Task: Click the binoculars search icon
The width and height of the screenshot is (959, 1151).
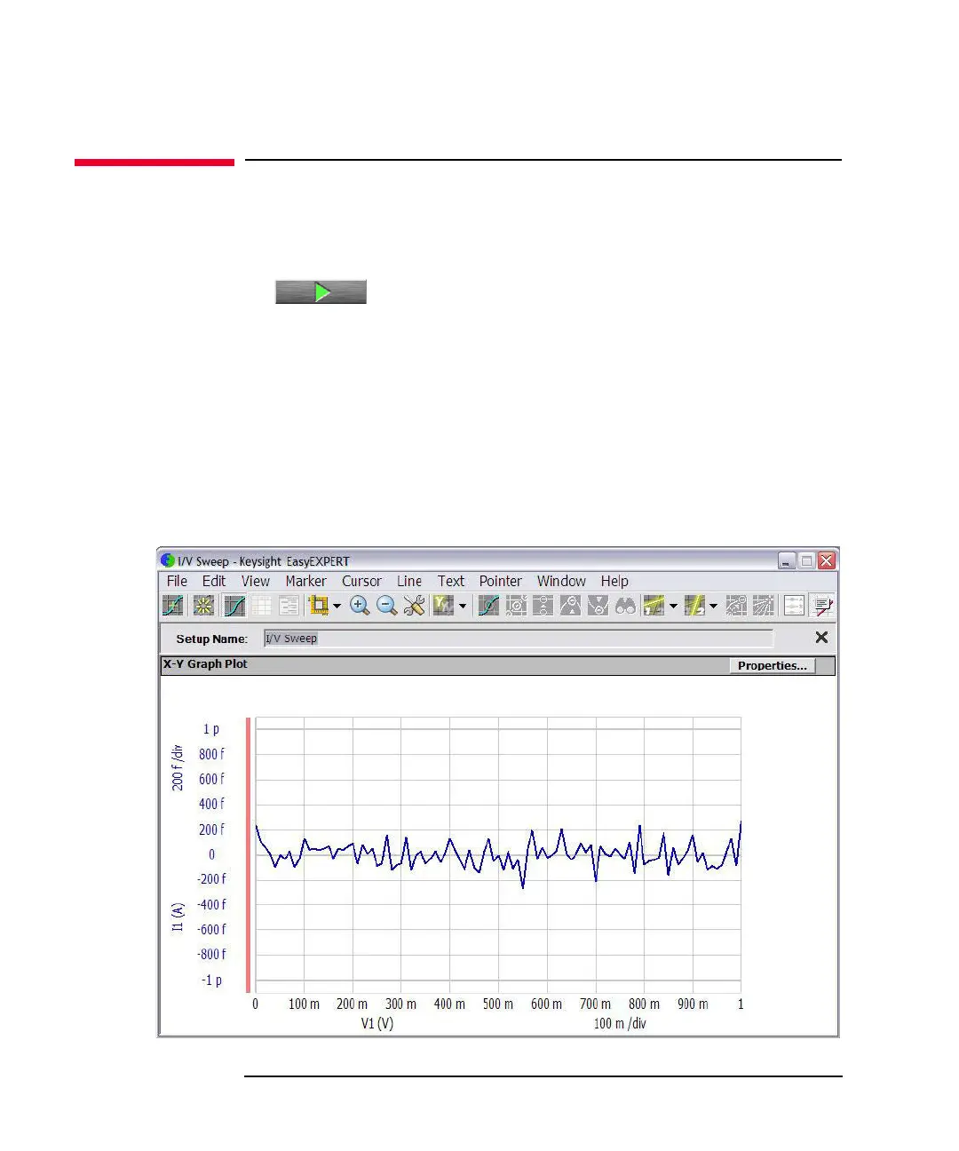Action: point(626,606)
